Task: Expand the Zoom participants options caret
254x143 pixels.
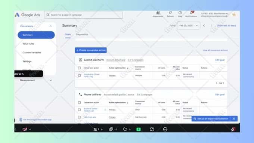Action: (102, 129)
